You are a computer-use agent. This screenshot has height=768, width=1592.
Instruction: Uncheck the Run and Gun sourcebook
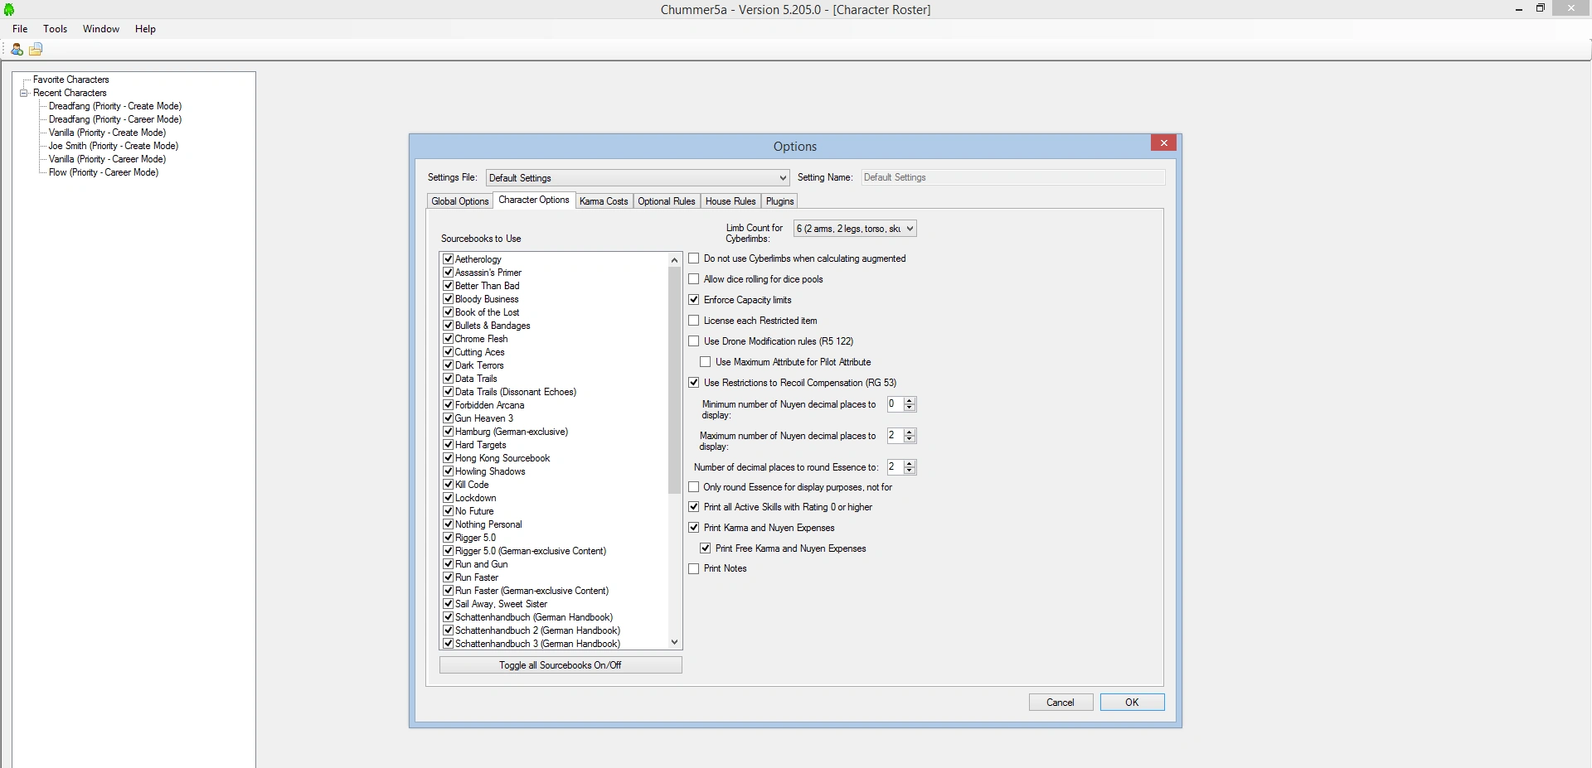[448, 564]
